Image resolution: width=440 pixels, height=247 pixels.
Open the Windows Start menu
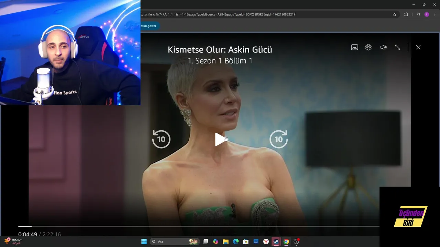tap(144, 242)
